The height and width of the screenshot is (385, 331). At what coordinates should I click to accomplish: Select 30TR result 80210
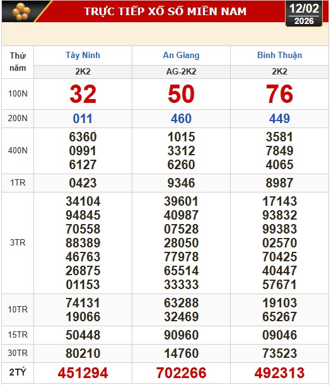tap(83, 353)
